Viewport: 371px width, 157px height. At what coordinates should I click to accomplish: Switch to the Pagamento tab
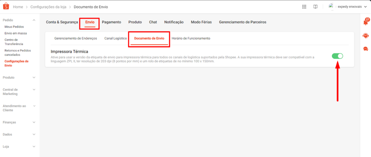coord(111,22)
